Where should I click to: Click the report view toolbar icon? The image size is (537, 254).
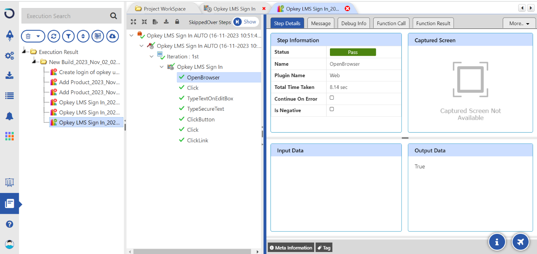[x=98, y=36]
